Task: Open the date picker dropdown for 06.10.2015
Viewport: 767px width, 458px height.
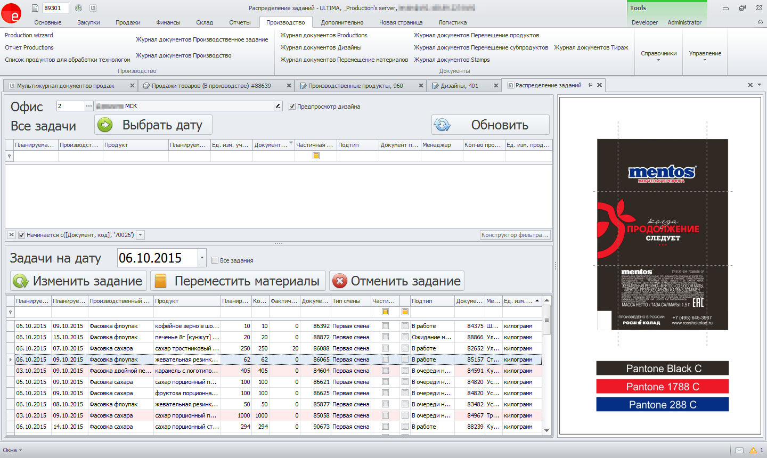Action: click(x=202, y=258)
